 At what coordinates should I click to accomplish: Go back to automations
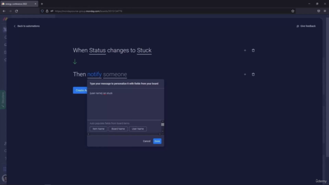point(27,26)
